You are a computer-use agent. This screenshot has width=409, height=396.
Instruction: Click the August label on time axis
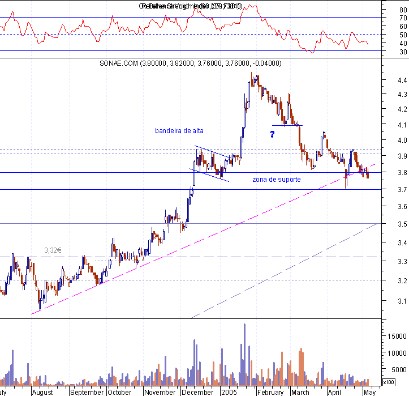tap(42, 393)
